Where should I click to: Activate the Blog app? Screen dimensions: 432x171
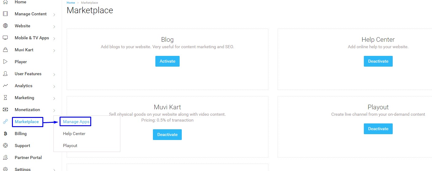coord(167,61)
